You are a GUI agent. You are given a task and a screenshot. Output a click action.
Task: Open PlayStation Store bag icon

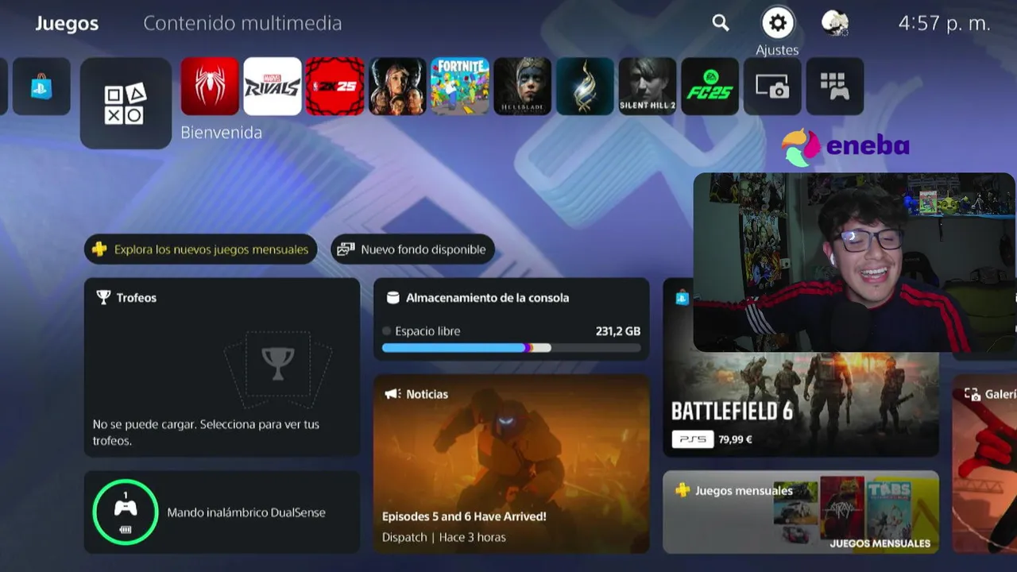41,87
